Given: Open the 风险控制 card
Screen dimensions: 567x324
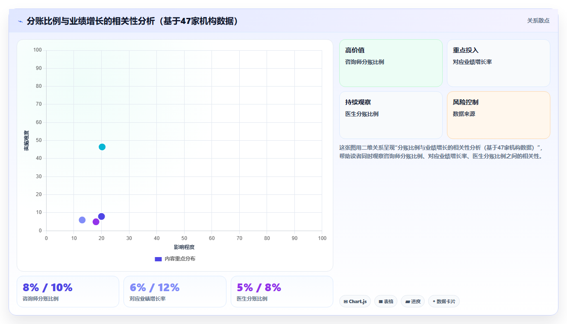Looking at the screenshot, I should coord(499,115).
